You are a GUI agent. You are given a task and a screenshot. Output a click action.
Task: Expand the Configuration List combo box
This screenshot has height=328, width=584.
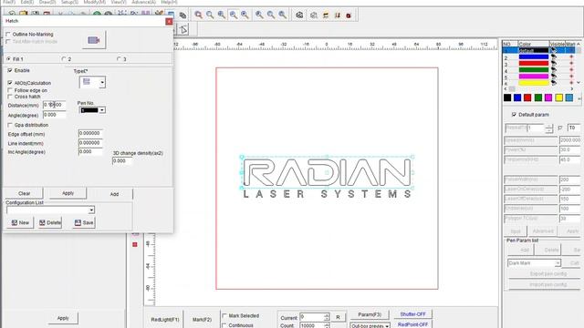91,210
